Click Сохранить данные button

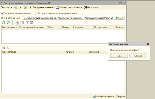click(104, 96)
